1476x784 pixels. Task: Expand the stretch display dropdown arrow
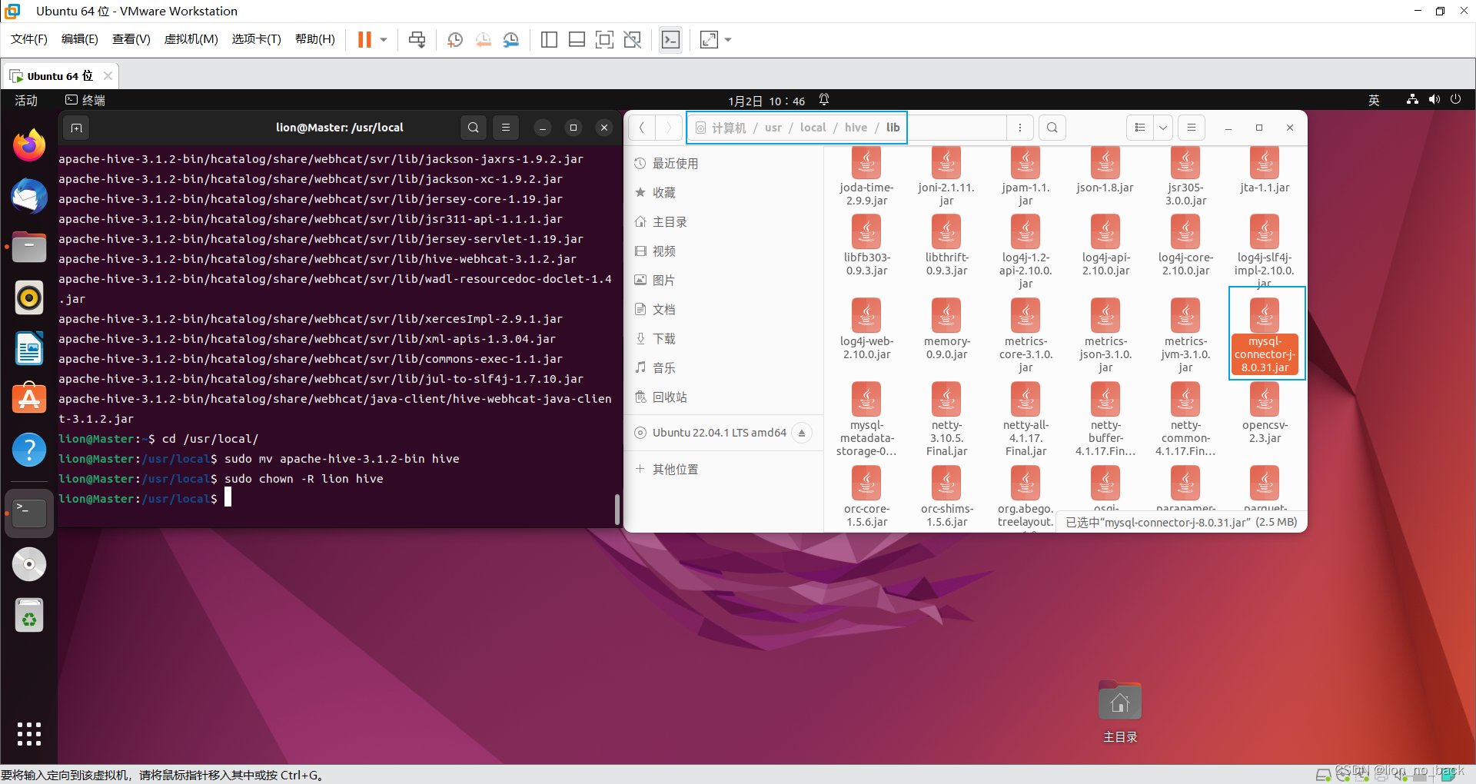click(x=728, y=39)
